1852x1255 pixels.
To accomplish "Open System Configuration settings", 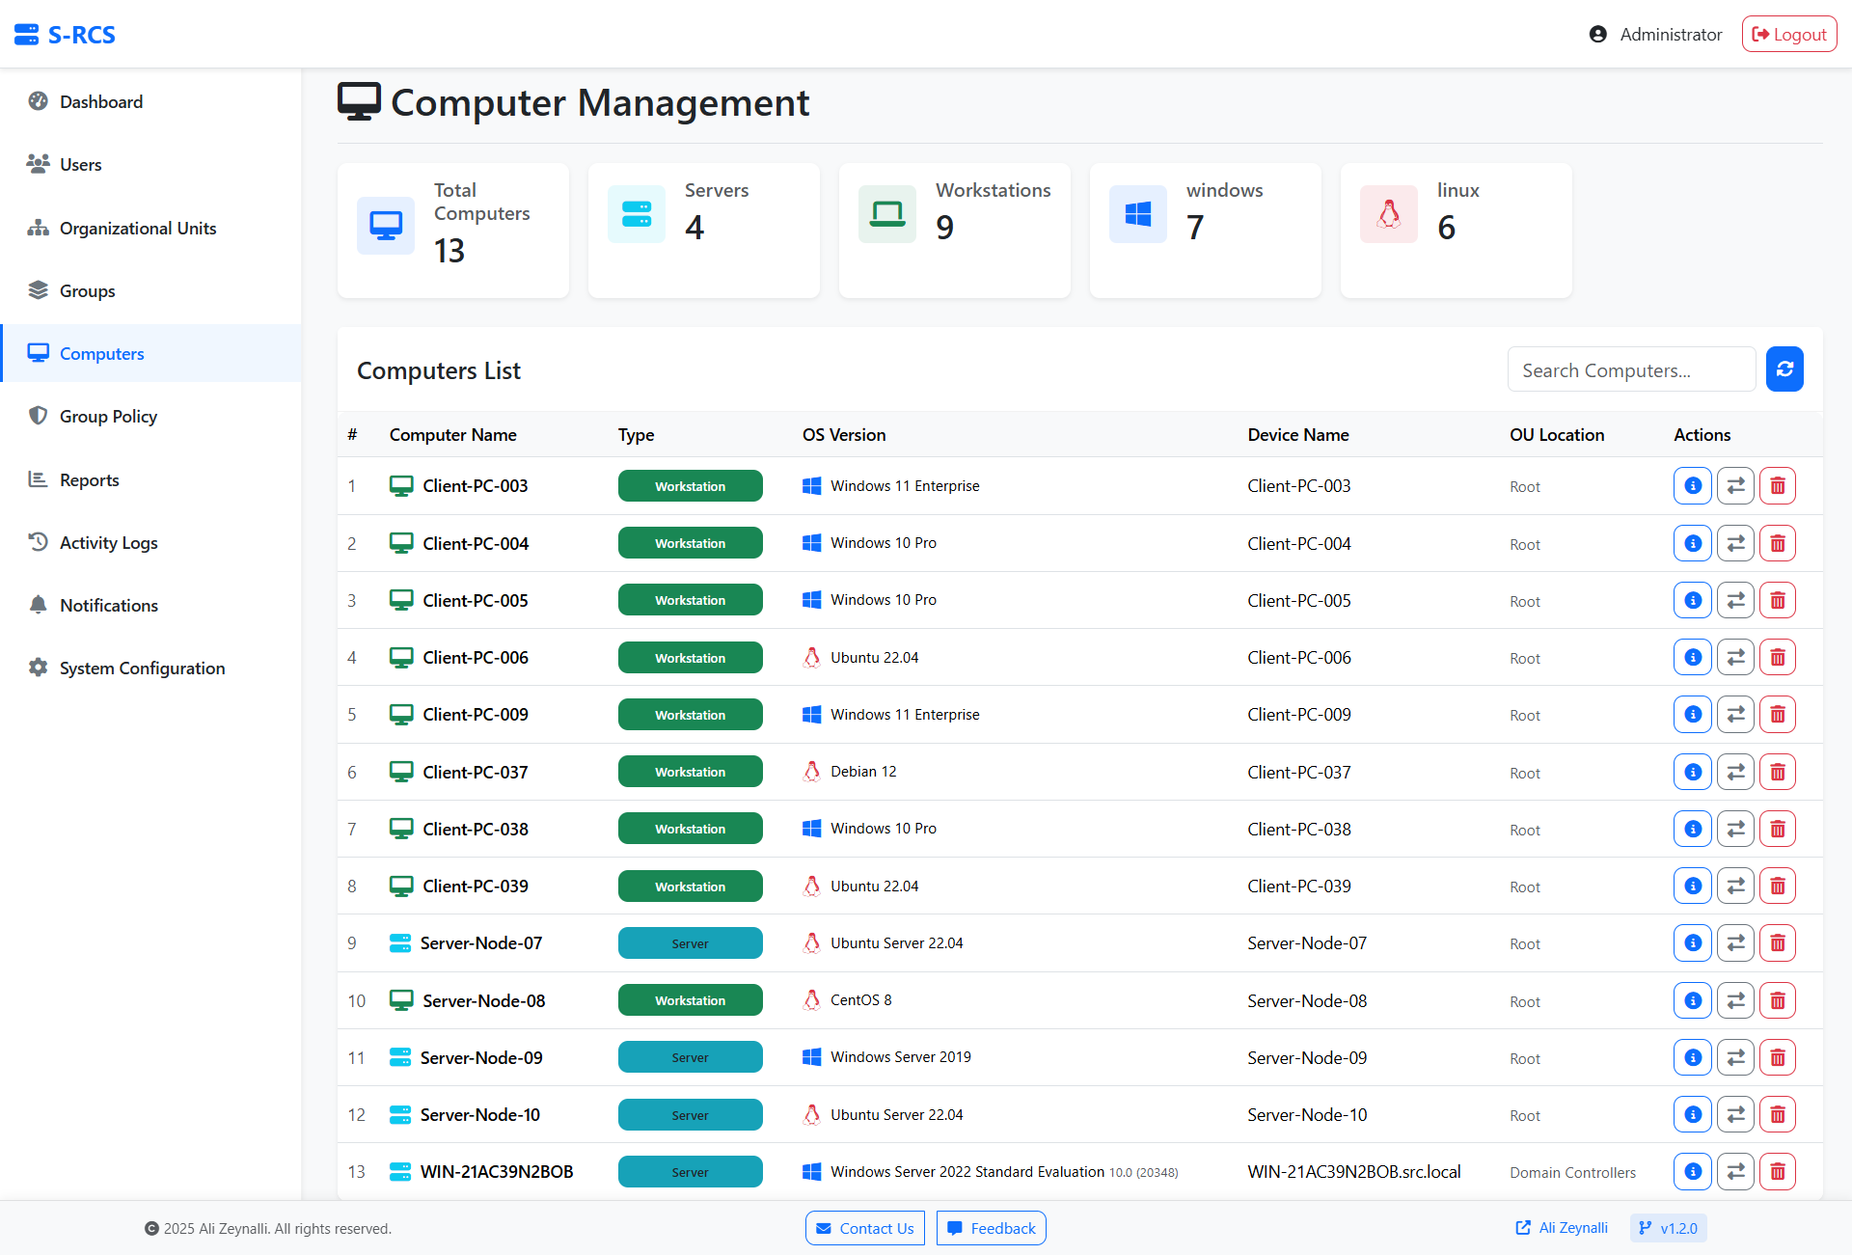I will (142, 668).
